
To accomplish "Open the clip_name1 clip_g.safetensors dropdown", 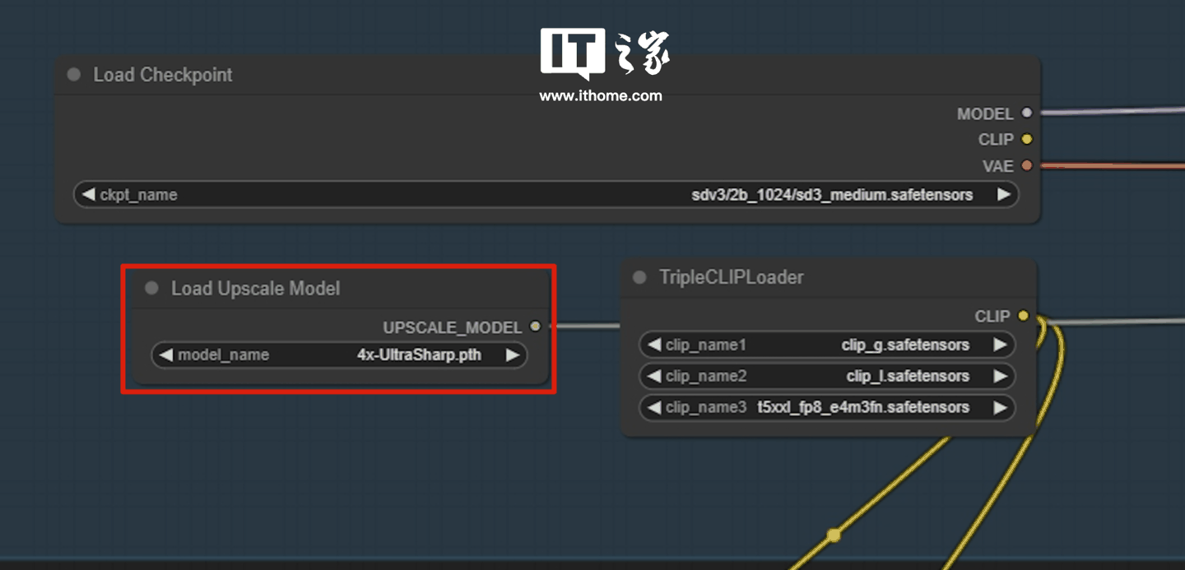I will click(x=826, y=345).
